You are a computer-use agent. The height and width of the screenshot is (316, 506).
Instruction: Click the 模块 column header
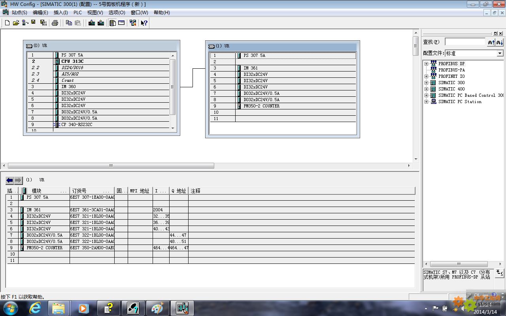tap(44, 191)
